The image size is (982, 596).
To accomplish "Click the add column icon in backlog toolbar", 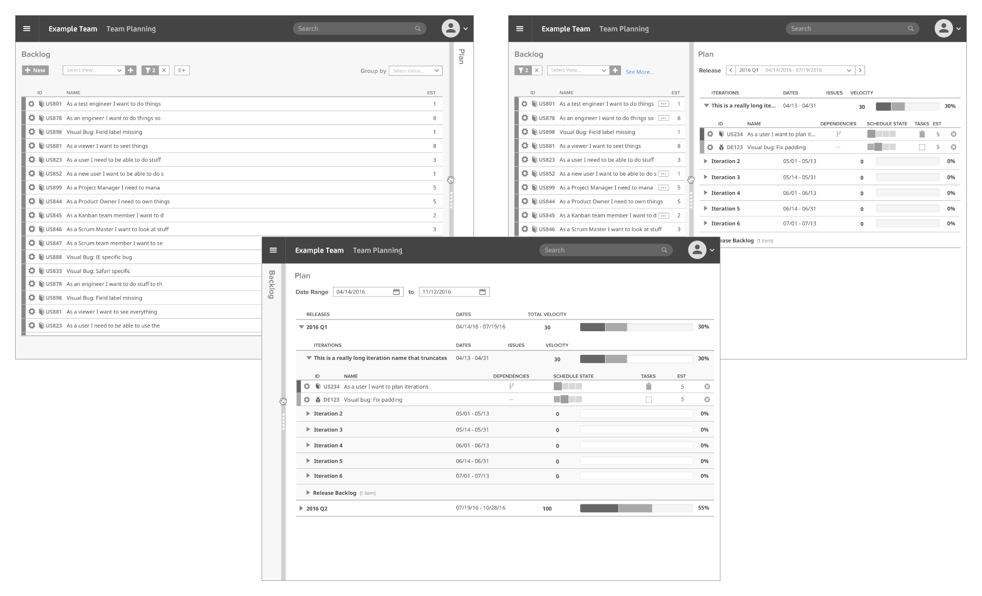I will coord(182,70).
